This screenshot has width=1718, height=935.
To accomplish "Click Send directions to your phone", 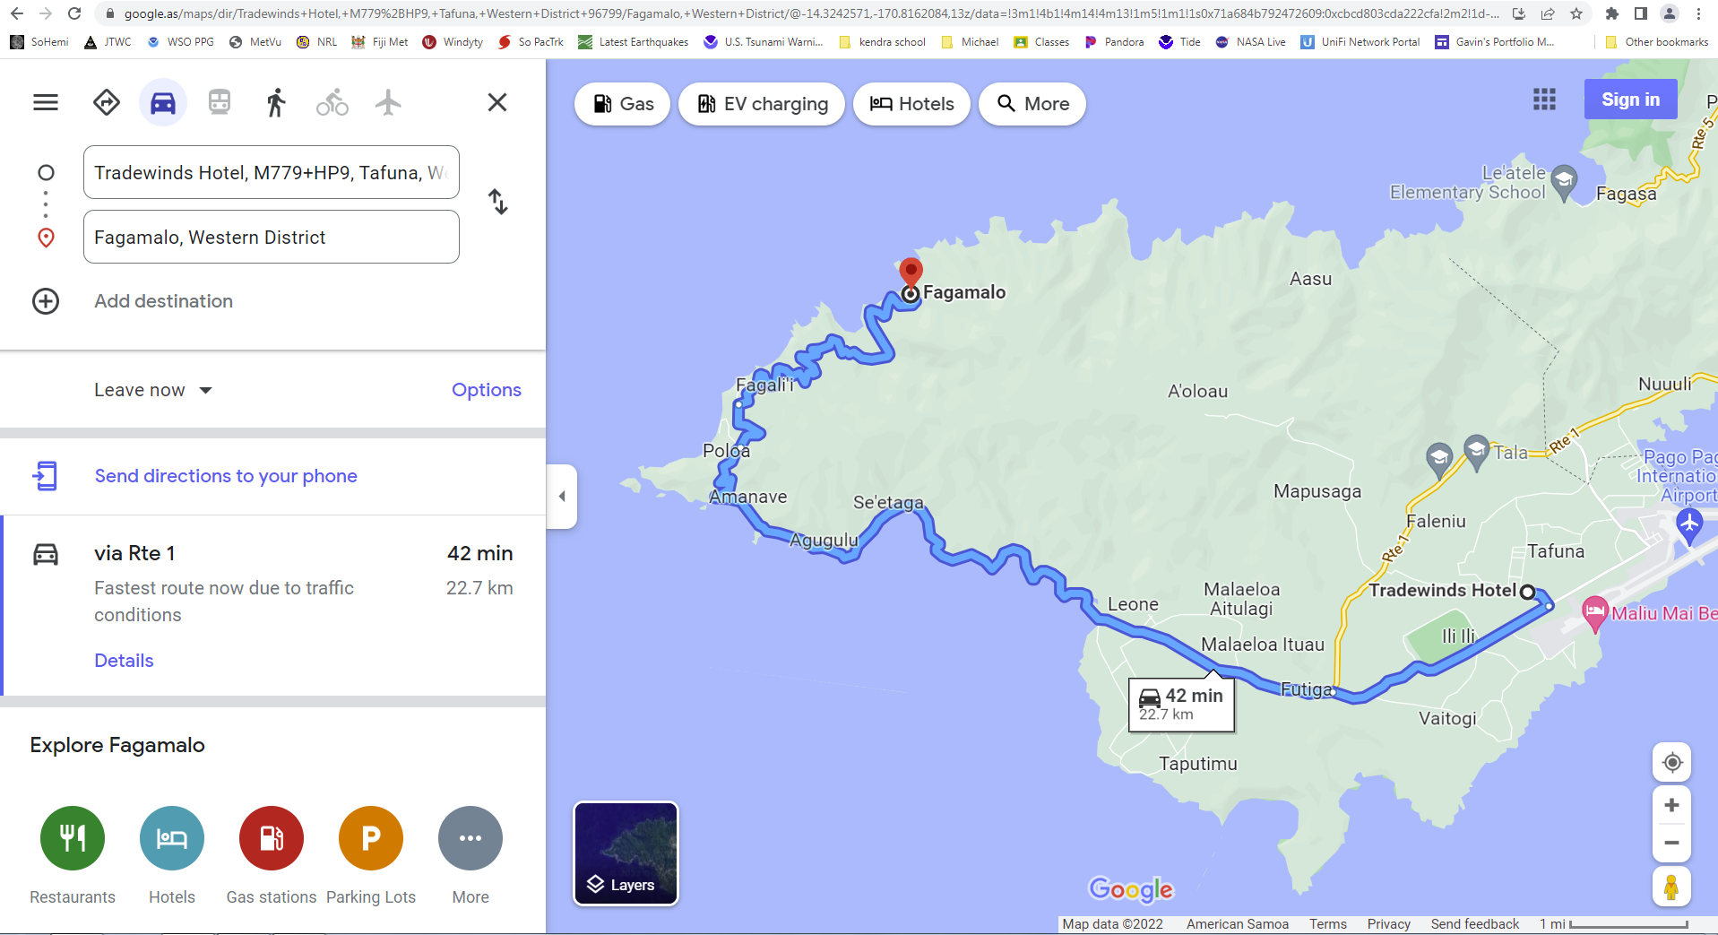I will pyautogui.click(x=226, y=476).
